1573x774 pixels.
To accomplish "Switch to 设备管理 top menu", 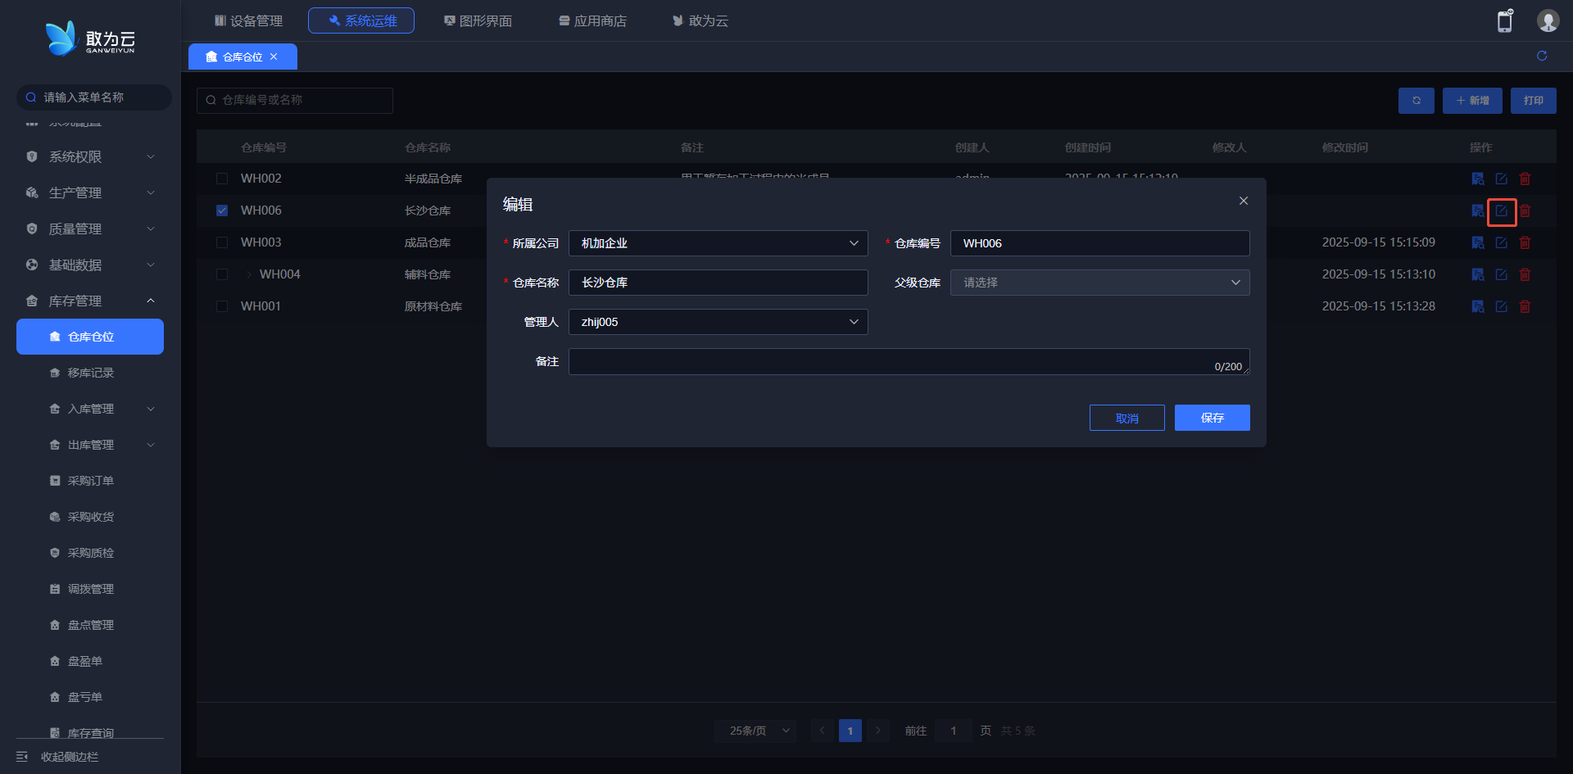I will [248, 20].
